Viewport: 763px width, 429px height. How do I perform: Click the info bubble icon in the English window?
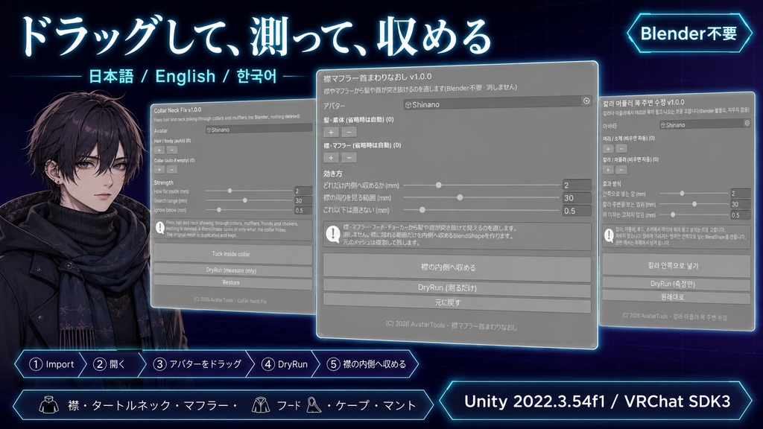pos(159,227)
